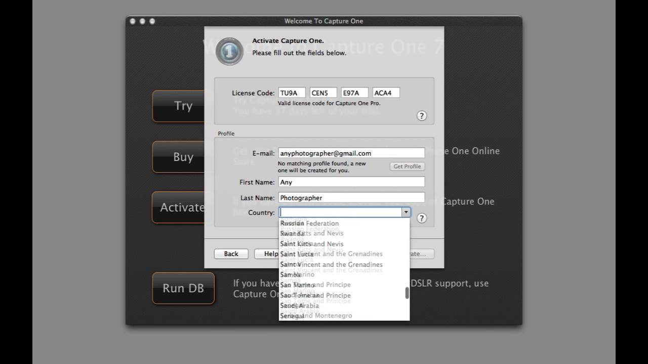Screen dimensions: 648x364
Task: Click the help question mark beside License Code
Action: pyautogui.click(x=421, y=116)
